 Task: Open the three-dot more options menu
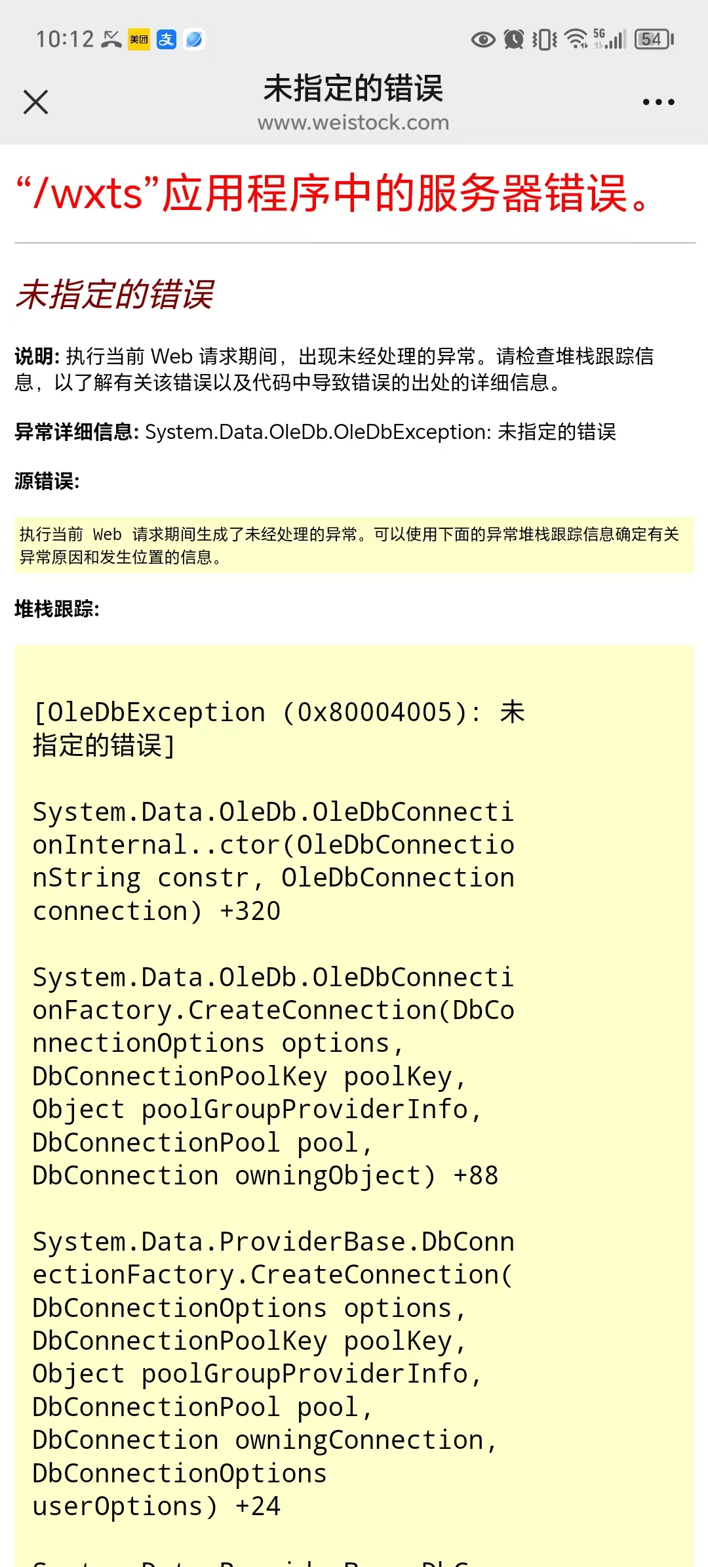(658, 102)
